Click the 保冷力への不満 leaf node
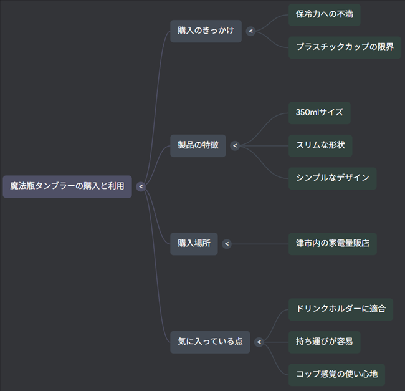 pyautogui.click(x=324, y=14)
